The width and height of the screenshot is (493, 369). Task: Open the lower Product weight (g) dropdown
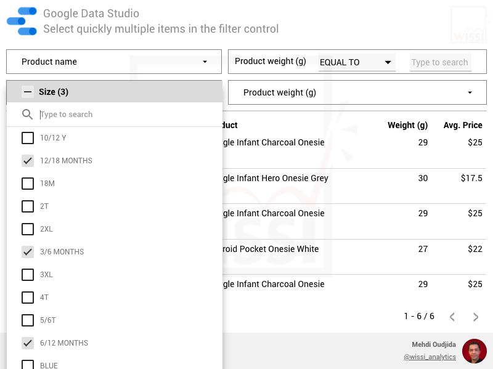[357, 92]
